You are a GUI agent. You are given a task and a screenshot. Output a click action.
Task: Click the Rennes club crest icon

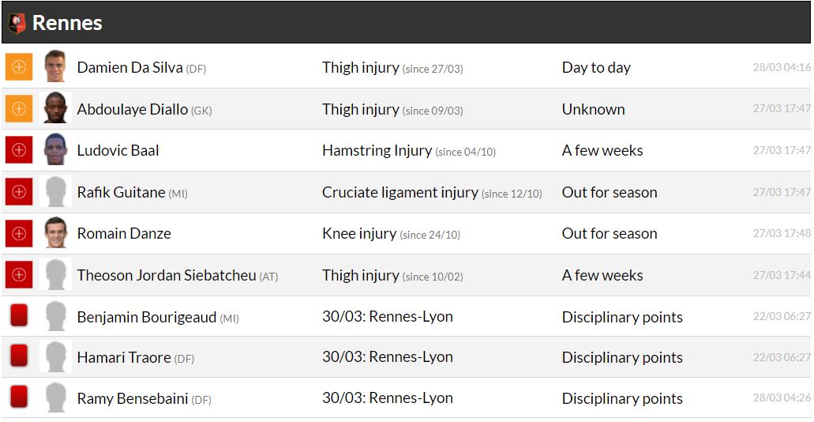[17, 23]
